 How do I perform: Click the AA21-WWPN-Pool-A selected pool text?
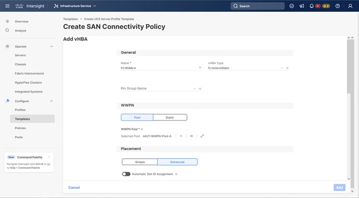point(157,136)
